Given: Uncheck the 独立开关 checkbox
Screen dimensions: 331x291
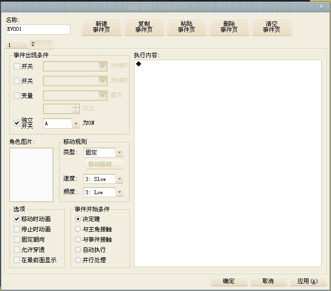Looking at the screenshot, I should coord(17,123).
